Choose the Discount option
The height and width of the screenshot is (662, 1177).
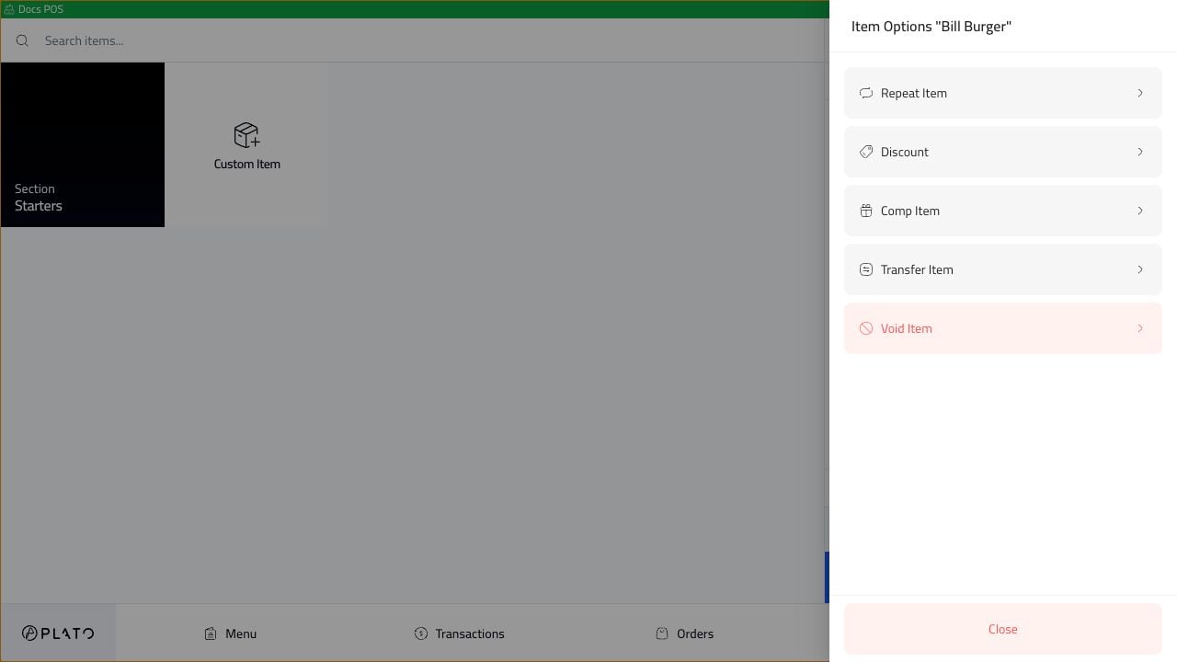coord(1003,152)
